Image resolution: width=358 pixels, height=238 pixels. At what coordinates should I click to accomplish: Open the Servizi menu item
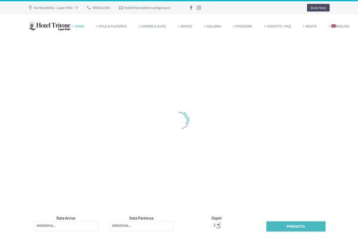pos(185,26)
